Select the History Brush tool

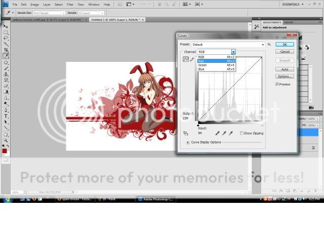(6, 80)
